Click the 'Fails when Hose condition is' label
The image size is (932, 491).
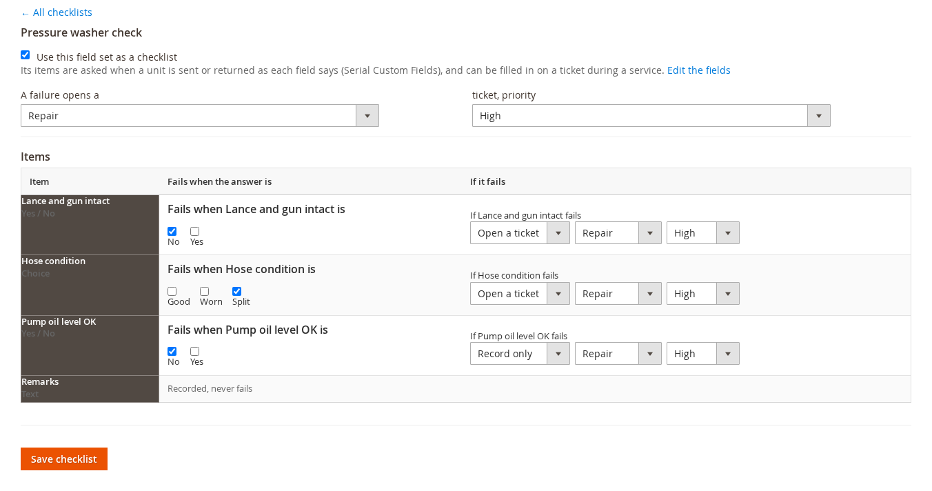point(242,269)
